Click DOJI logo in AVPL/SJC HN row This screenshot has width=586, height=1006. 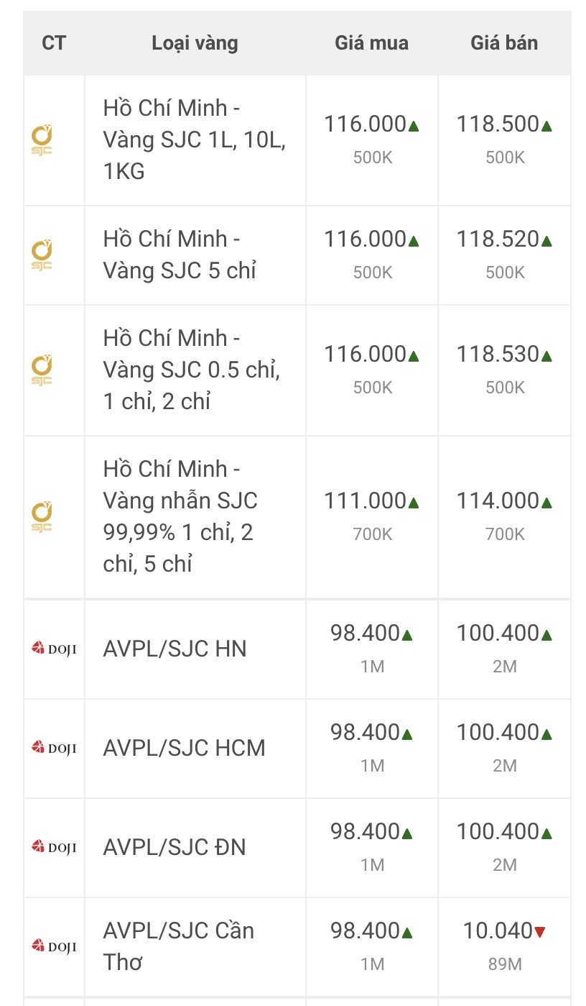click(x=54, y=649)
